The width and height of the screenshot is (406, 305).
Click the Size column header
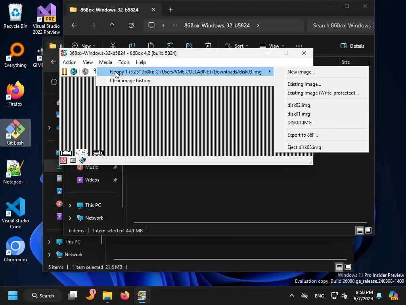coord(346,62)
